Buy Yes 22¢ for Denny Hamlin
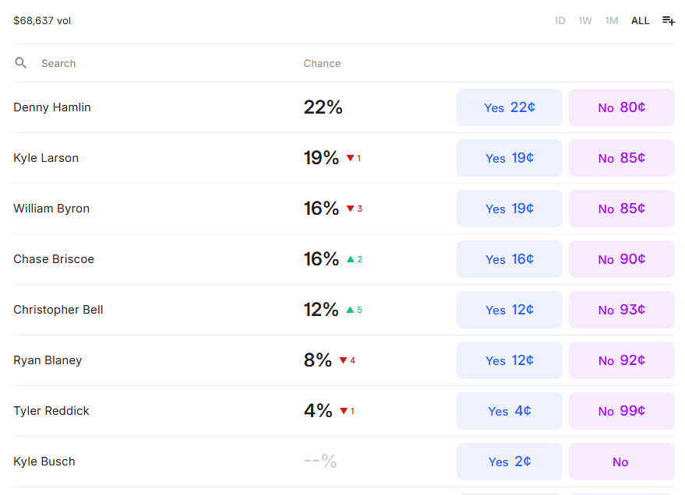This screenshot has height=495, width=685. [510, 107]
